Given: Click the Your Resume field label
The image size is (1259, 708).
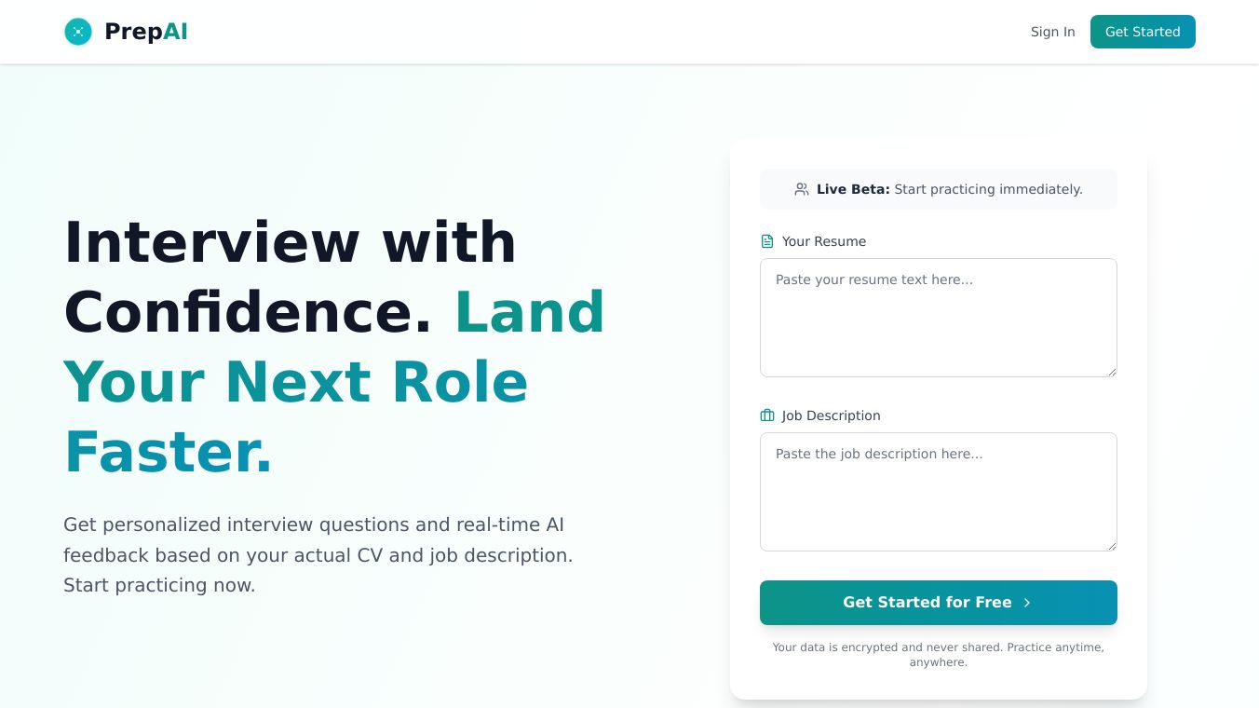Looking at the screenshot, I should click(x=823, y=241).
